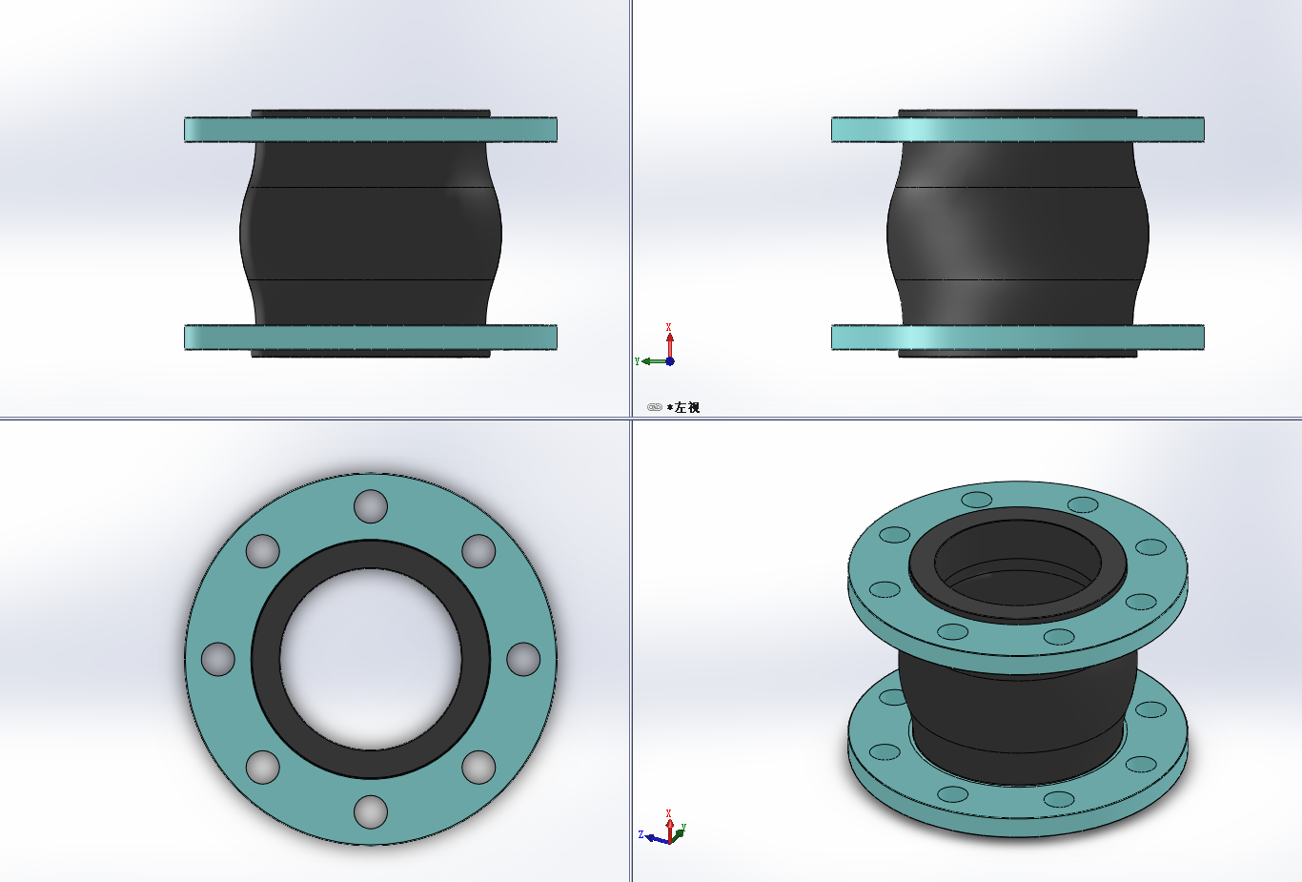Click the orientation triad in the isometric viewport
The width and height of the screenshot is (1302, 882).
pos(663,827)
